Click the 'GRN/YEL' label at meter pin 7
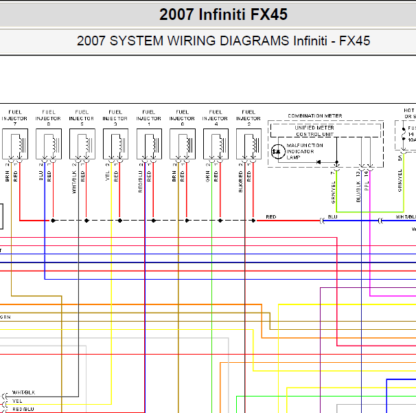The image size is (416, 413). coord(333,192)
